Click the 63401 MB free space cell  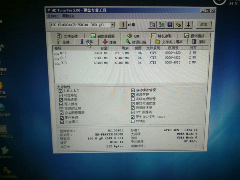coord(122,63)
